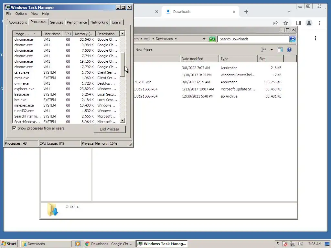Click the End Process button
The image size is (331, 248).
click(109, 129)
